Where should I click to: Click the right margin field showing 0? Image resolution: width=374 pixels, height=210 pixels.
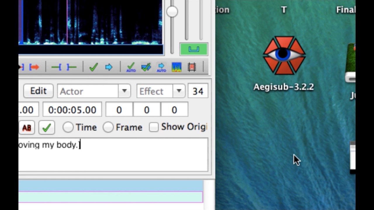tap(147, 110)
